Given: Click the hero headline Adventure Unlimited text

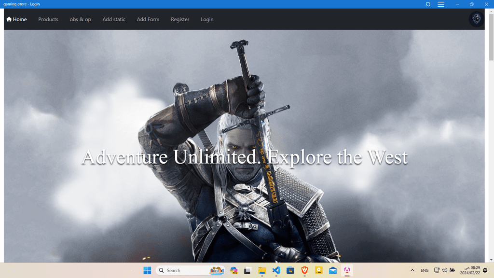Looking at the screenshot, I should pos(245,157).
